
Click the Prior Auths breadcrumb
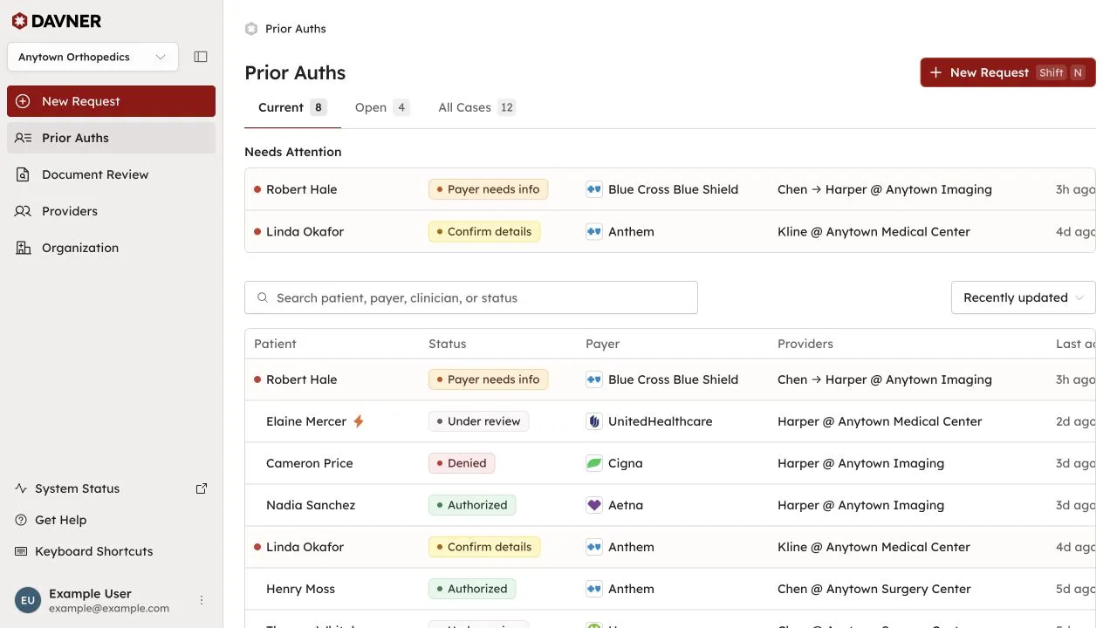(x=296, y=29)
